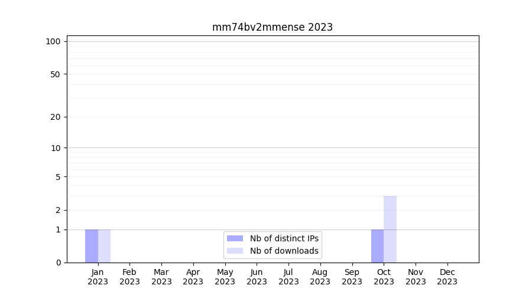Image resolution: width=532 pixels, height=295 pixels.
Task: Click the 'Nb of distinct IPs' legend label
Action: tap(284, 238)
